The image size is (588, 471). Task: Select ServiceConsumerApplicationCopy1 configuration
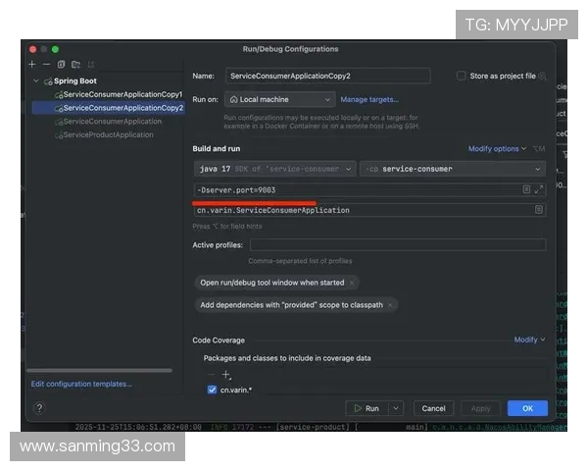(122, 94)
